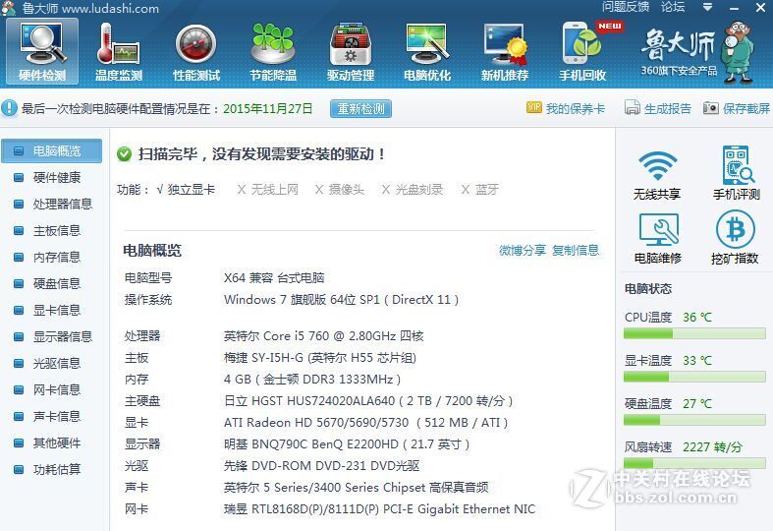Open the 无线共享 wifi sharing tool
Viewport: 773px width, 531px height.
coord(657,174)
